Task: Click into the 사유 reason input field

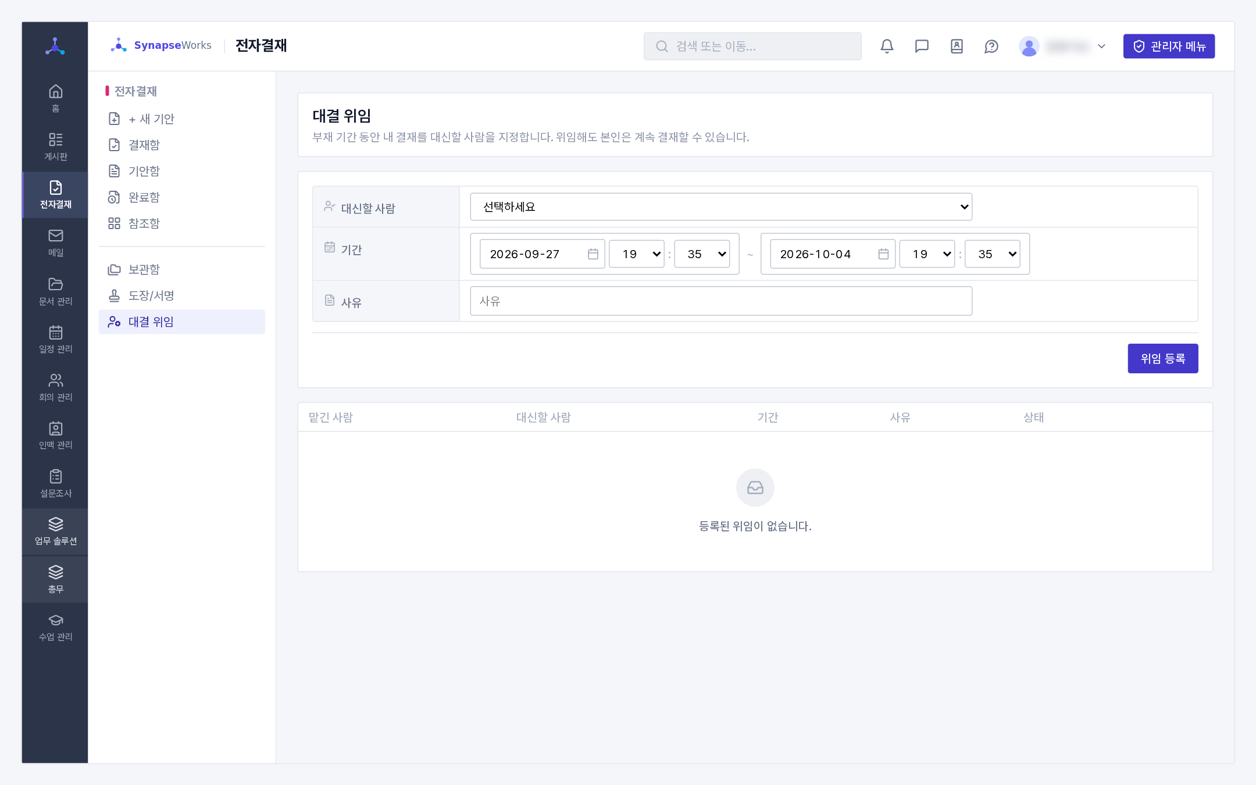Action: pyautogui.click(x=721, y=301)
